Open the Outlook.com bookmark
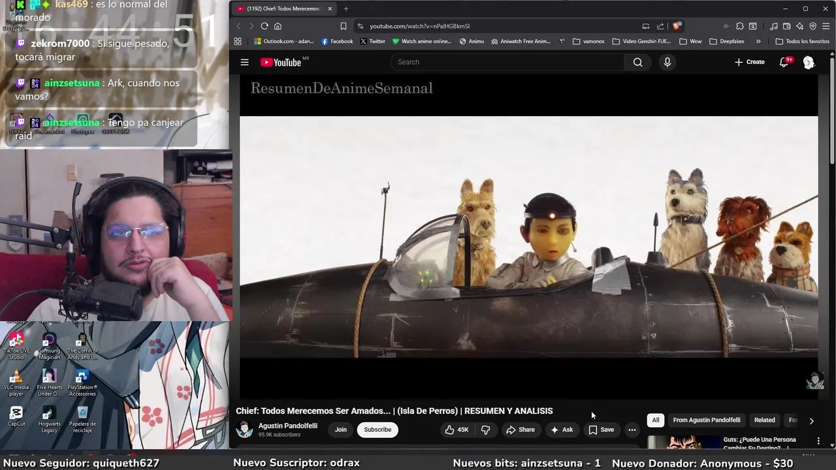 [x=283, y=41]
